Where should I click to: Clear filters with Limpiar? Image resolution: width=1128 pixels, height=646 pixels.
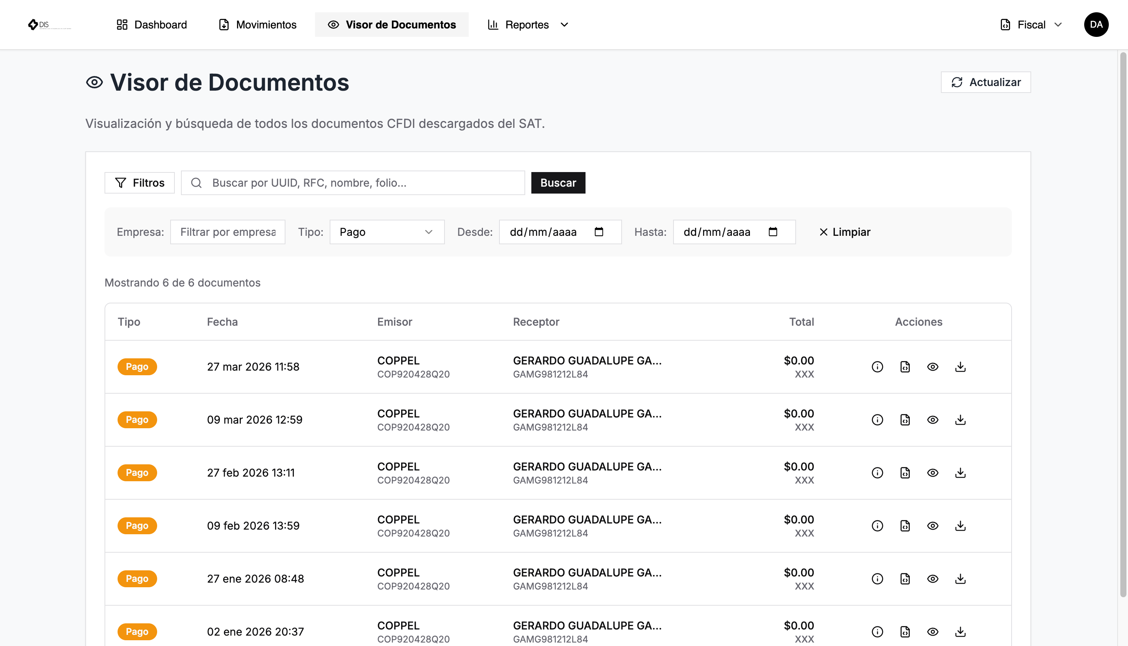tap(844, 232)
